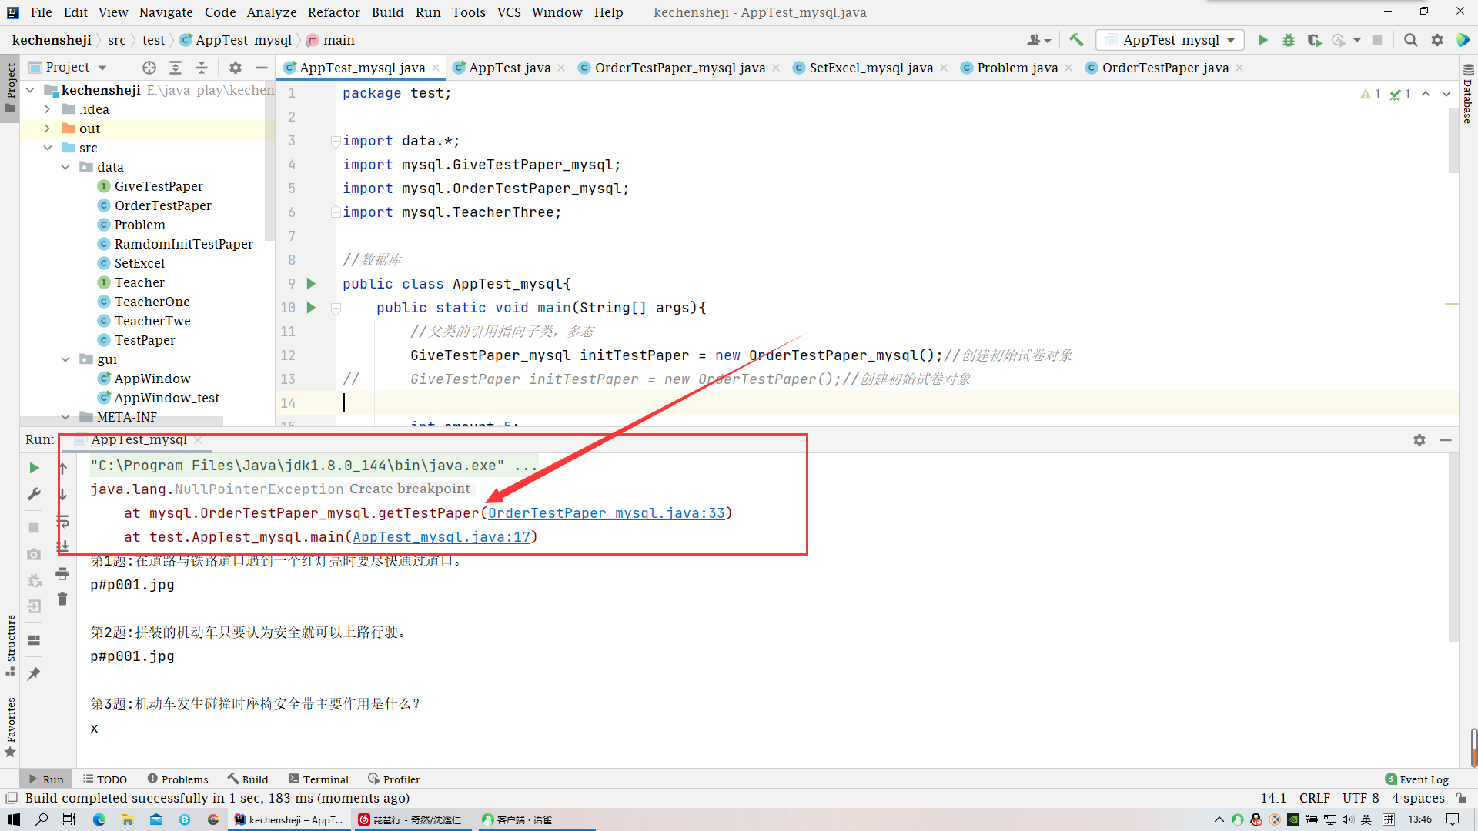Open Search Everywhere magnifier icon
Image resolution: width=1478 pixels, height=831 pixels.
[x=1410, y=40]
